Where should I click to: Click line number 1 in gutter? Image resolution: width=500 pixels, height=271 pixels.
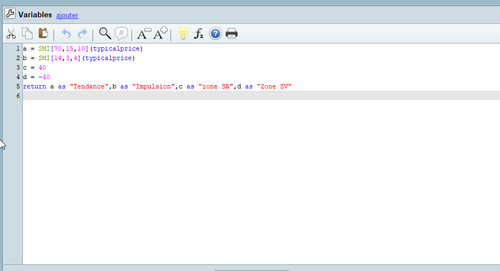18,48
